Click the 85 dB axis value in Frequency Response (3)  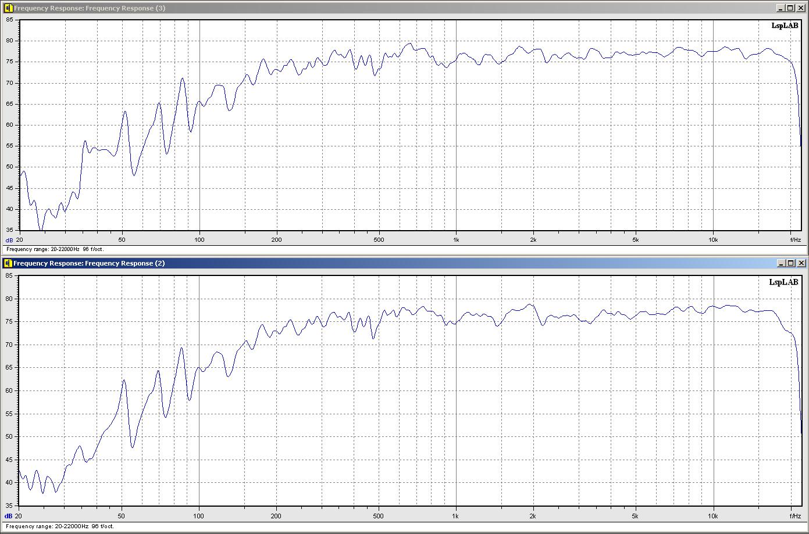click(9, 19)
